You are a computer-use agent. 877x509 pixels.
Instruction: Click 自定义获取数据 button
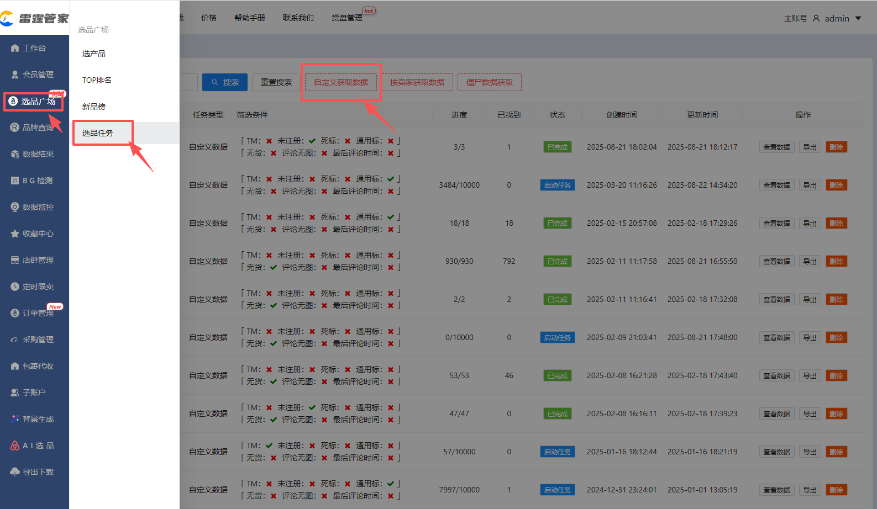pyautogui.click(x=341, y=82)
